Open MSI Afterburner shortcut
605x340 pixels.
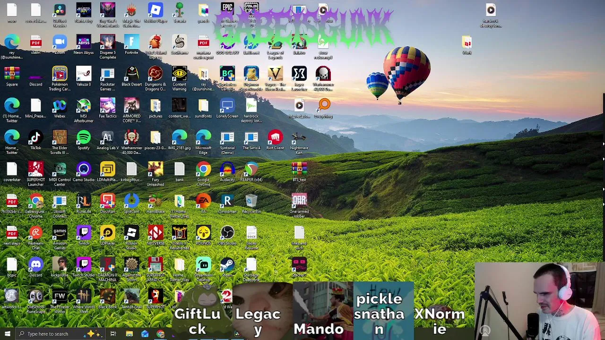[x=84, y=110]
